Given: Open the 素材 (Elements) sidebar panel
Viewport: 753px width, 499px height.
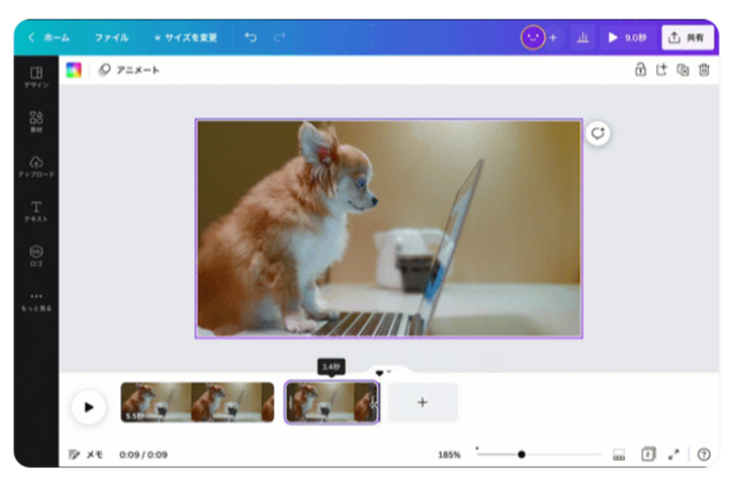Looking at the screenshot, I should (x=36, y=121).
